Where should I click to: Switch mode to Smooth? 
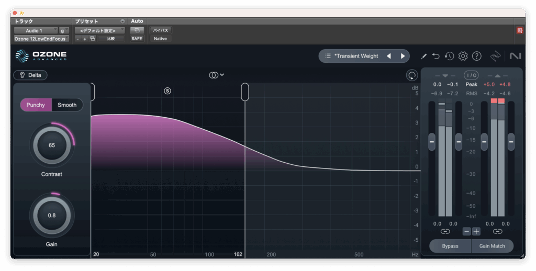point(67,105)
